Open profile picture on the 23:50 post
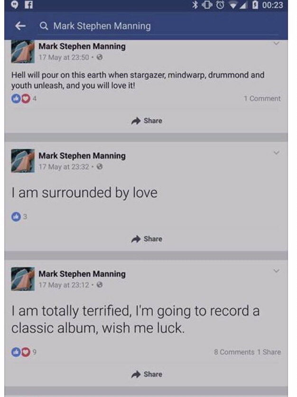This screenshot has width=297, height=397. [x=23, y=52]
